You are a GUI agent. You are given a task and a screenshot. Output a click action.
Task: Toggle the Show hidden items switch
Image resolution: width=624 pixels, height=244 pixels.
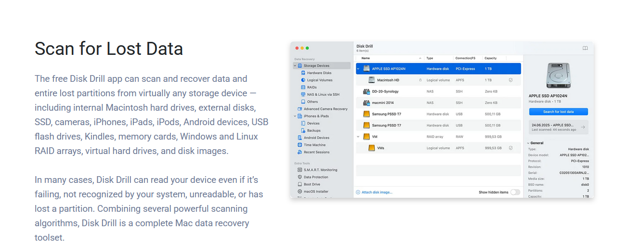(515, 192)
